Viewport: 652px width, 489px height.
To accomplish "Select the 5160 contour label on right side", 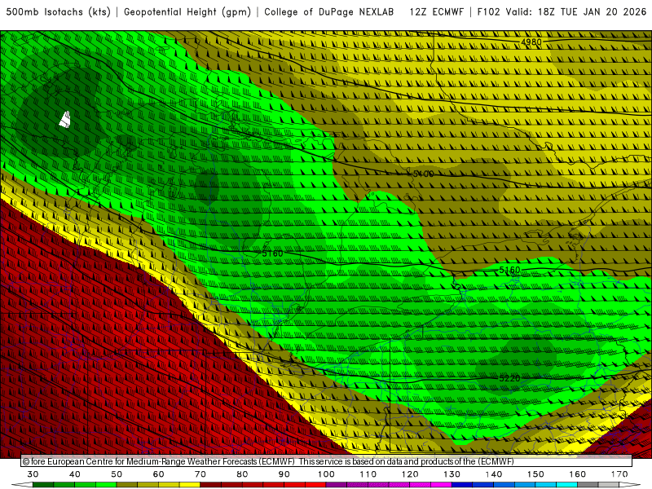I will pyautogui.click(x=509, y=270).
